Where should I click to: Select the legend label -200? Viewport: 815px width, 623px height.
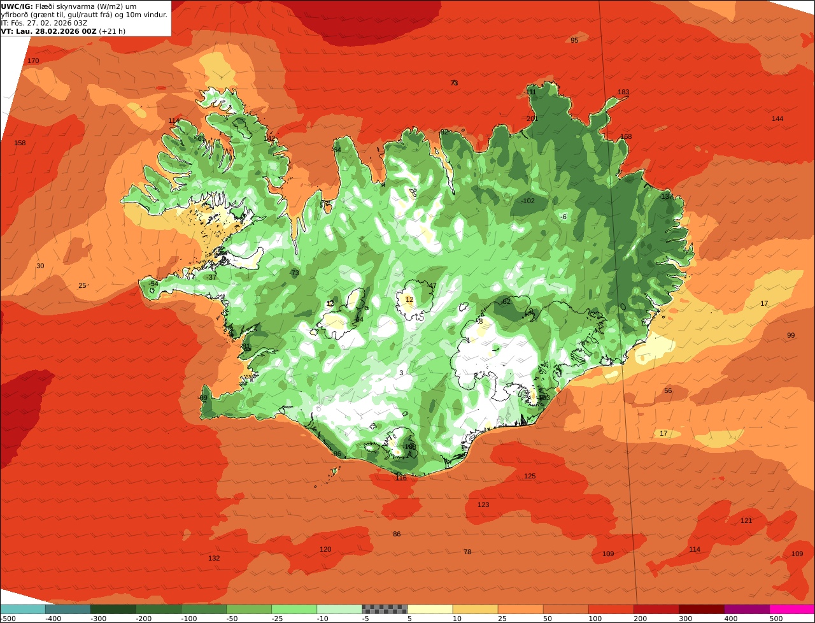143,619
